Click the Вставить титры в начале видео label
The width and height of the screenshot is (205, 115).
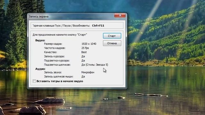point(60,81)
